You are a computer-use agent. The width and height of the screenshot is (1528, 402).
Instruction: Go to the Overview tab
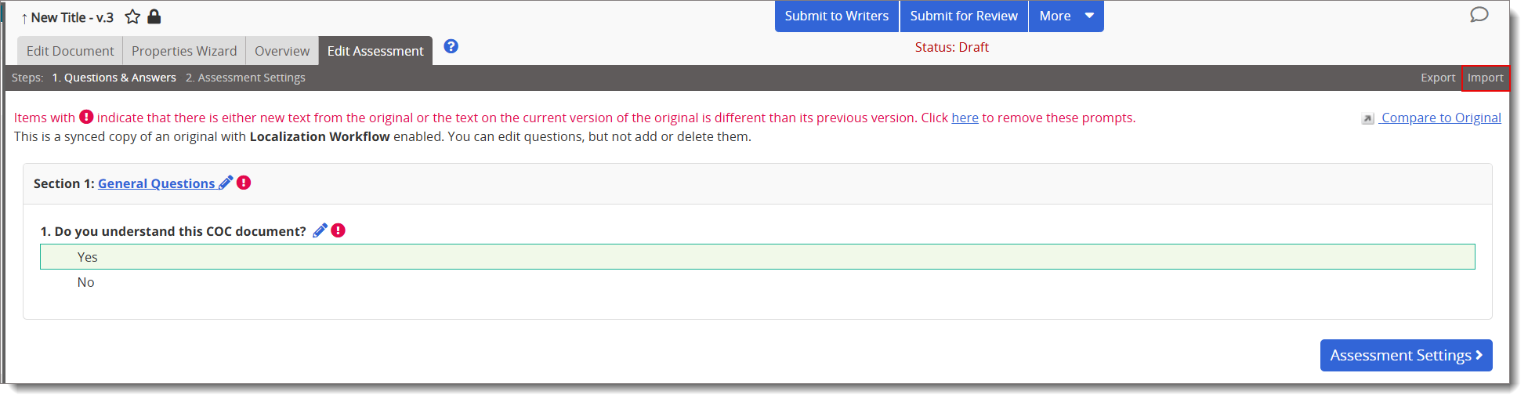pos(282,51)
